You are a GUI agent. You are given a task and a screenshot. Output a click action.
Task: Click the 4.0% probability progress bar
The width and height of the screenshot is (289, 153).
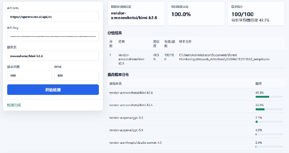click(269, 134)
